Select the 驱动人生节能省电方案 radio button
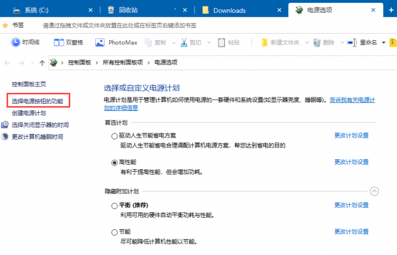The image size is (397, 255). click(x=114, y=136)
